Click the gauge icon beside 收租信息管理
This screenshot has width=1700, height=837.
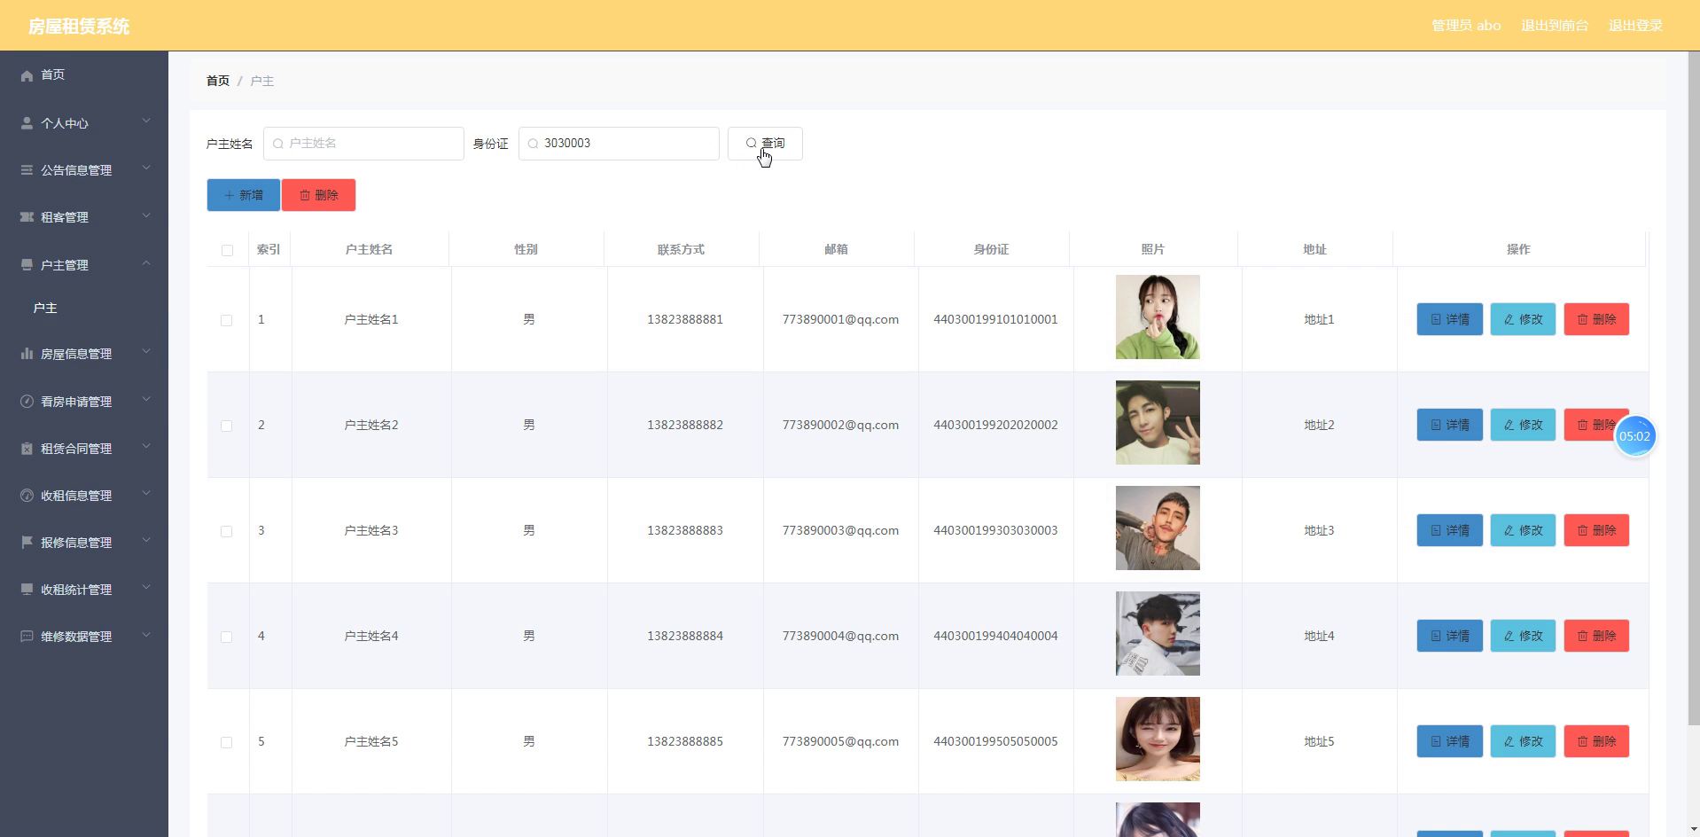tap(27, 496)
